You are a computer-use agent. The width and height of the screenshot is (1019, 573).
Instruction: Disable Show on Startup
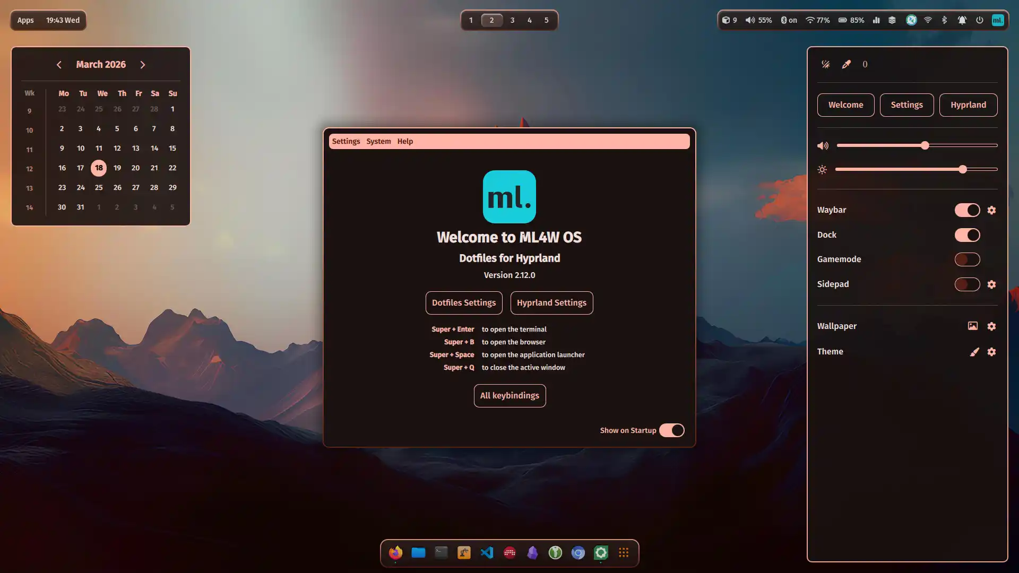[x=671, y=430]
